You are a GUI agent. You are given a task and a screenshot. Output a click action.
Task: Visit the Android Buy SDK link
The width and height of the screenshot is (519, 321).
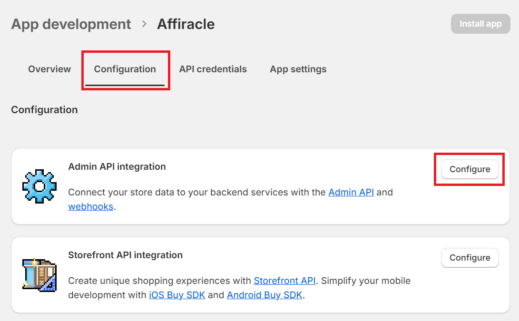tap(264, 295)
